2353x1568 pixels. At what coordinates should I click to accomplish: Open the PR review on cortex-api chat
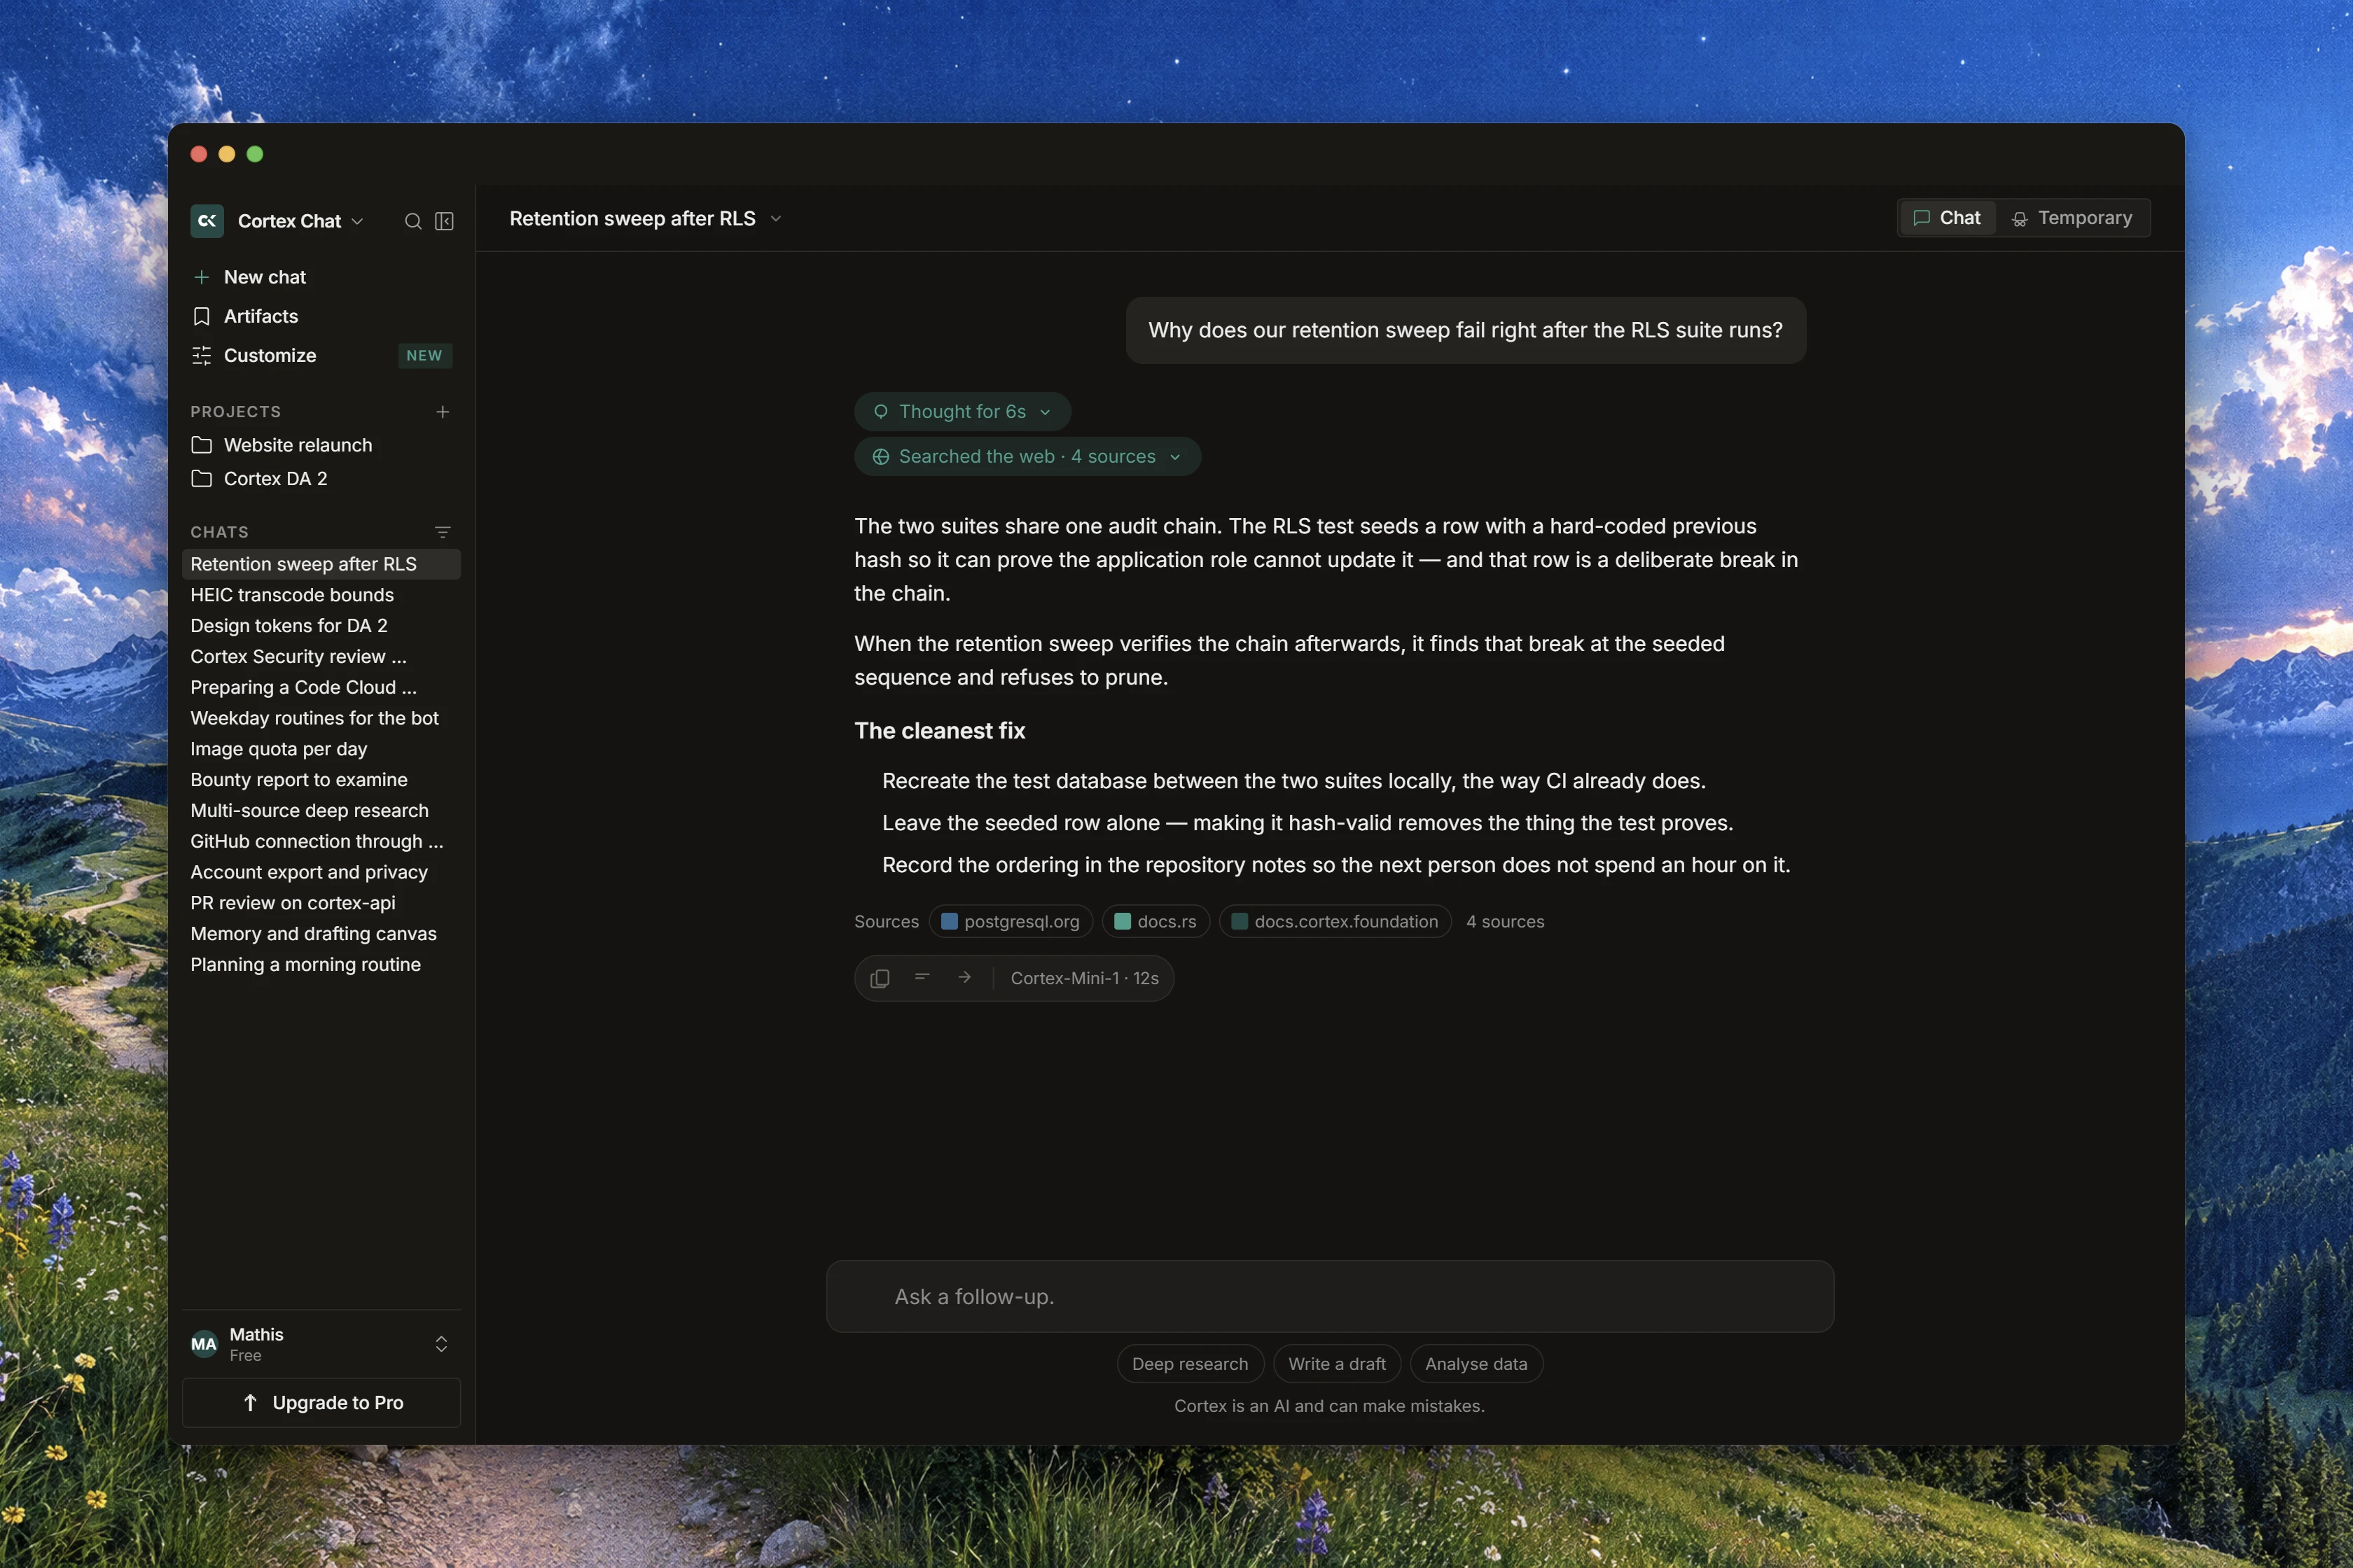point(321,903)
